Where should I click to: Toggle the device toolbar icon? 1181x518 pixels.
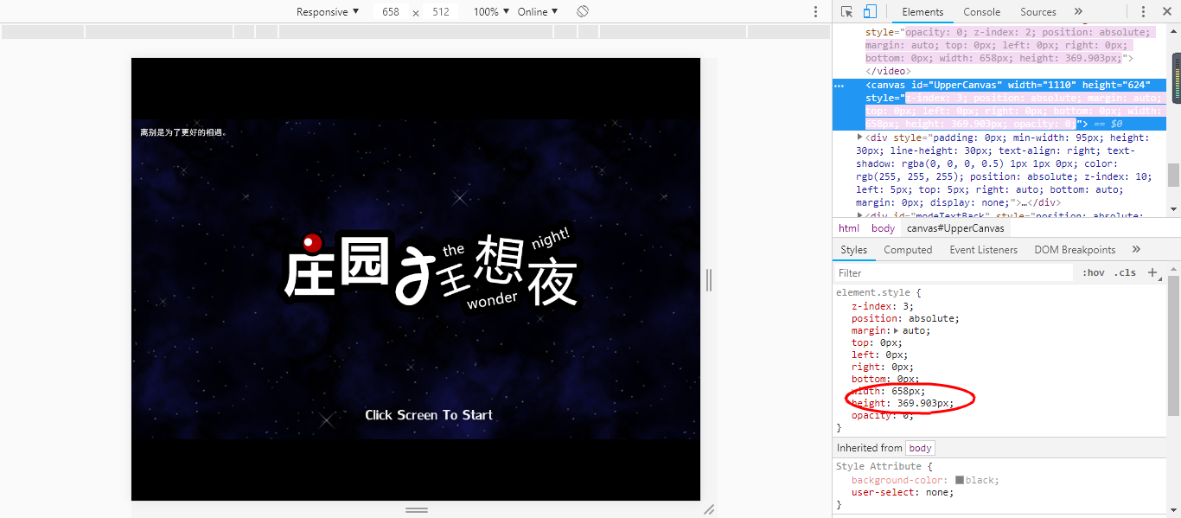coord(870,12)
